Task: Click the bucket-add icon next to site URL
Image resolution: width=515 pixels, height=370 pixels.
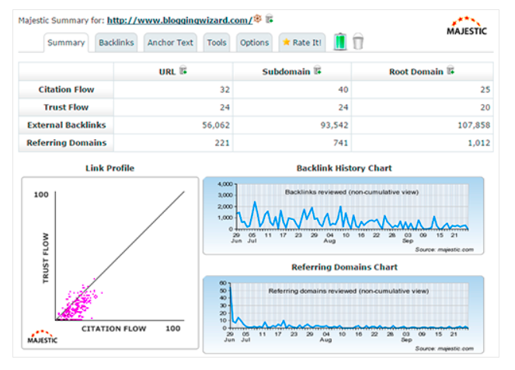Action: [x=270, y=19]
